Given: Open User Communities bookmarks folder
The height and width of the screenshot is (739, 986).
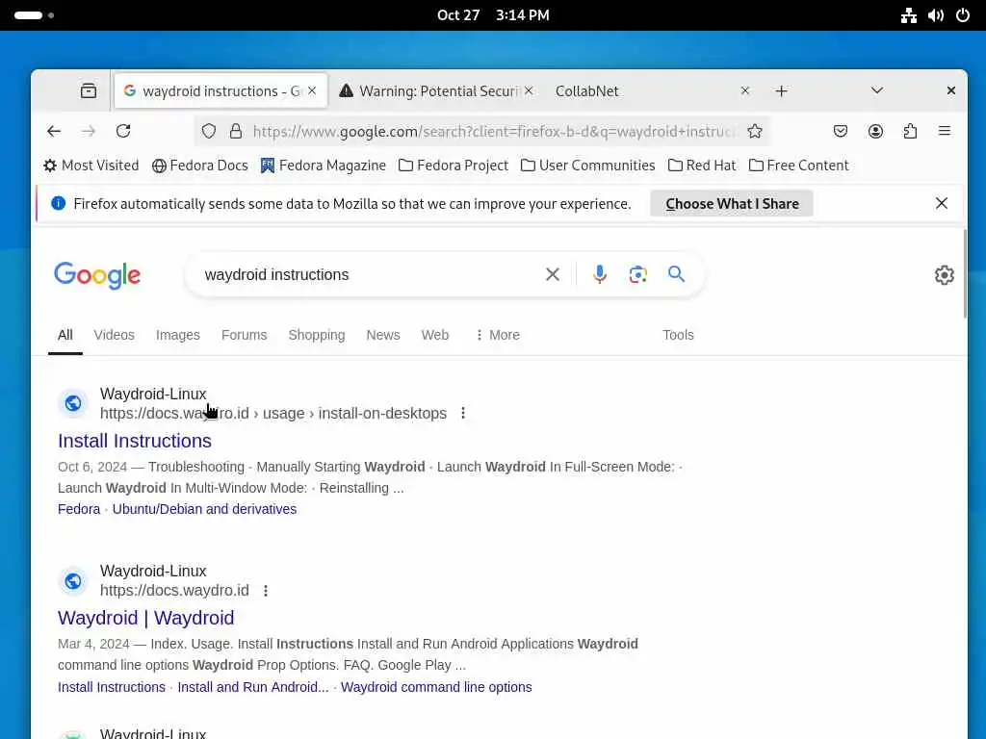Looking at the screenshot, I should [x=588, y=166].
